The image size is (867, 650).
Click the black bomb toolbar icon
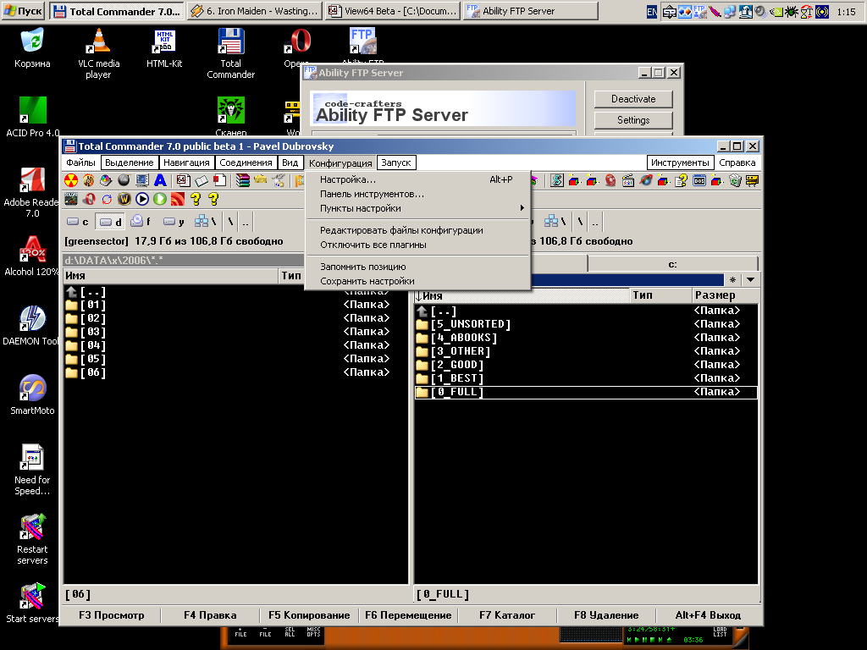click(124, 180)
